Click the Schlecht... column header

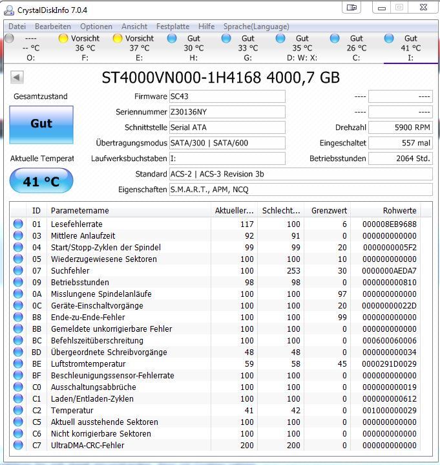pos(281,211)
